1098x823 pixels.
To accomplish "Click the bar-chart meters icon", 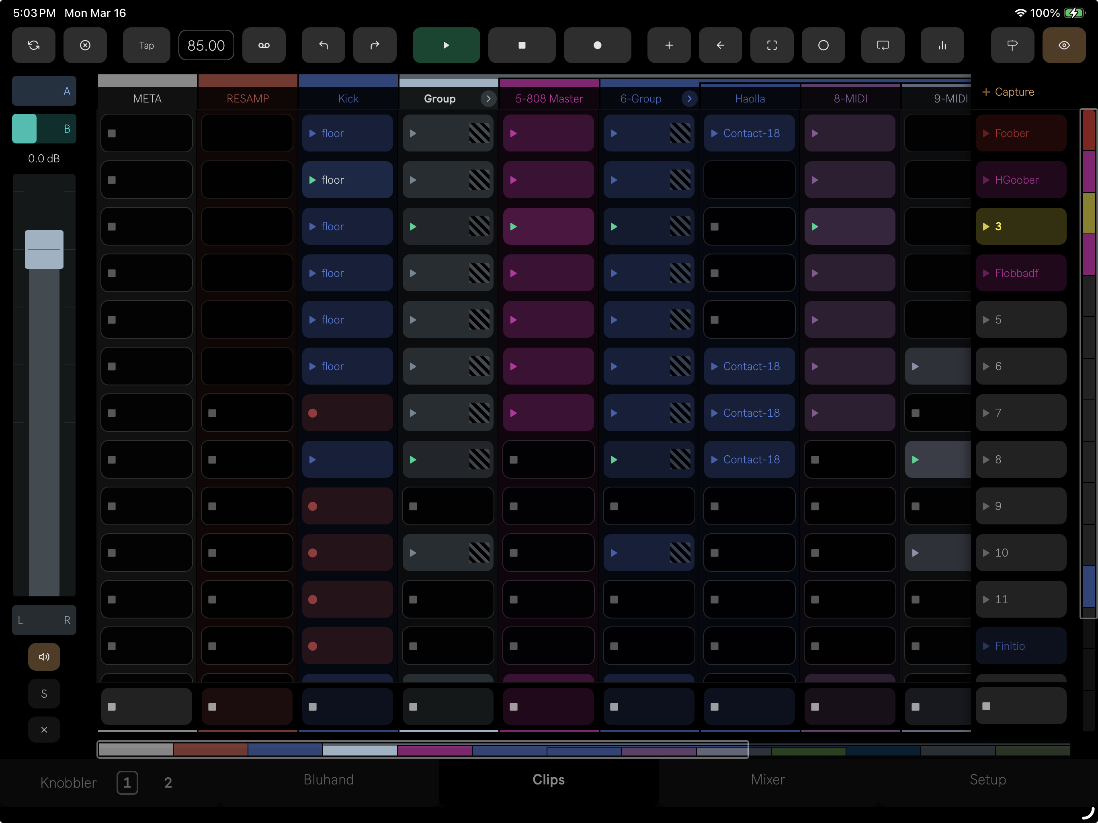I will point(942,45).
